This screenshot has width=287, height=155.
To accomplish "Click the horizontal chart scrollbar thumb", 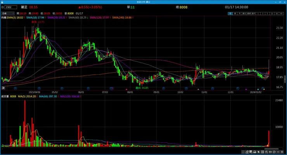I will pyautogui.click(x=271, y=149).
